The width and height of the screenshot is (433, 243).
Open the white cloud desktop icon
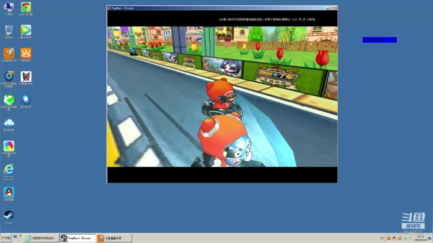point(9,125)
